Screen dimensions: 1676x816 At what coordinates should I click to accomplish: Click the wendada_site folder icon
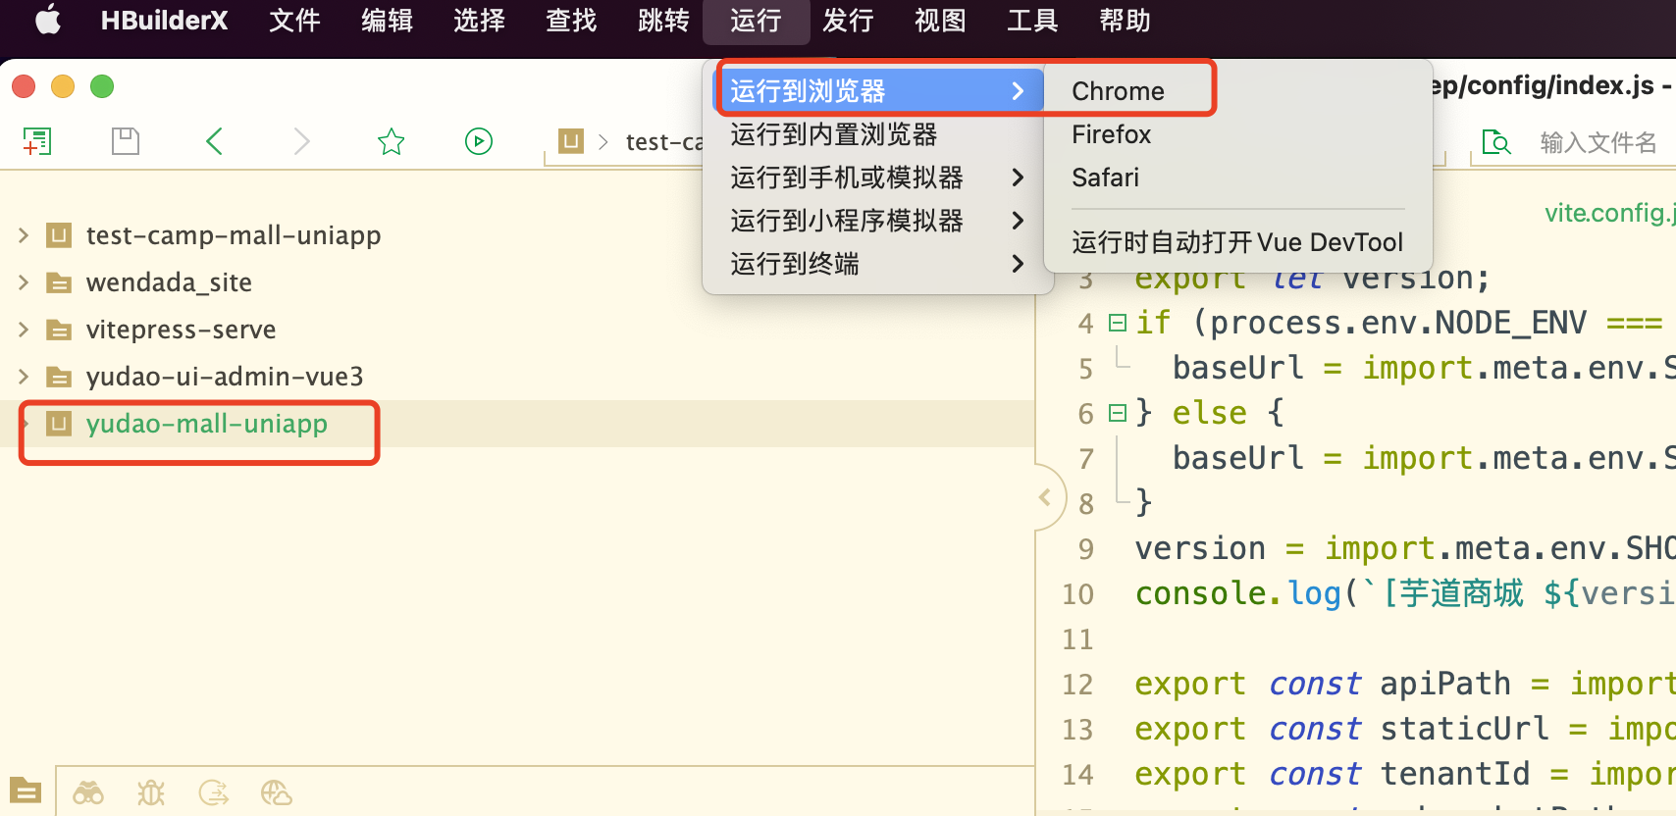click(x=60, y=283)
